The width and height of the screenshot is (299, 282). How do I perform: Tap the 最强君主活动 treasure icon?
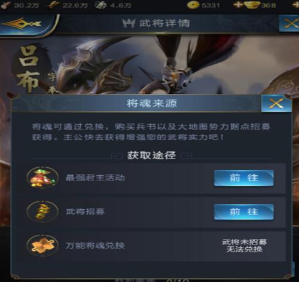[42, 178]
